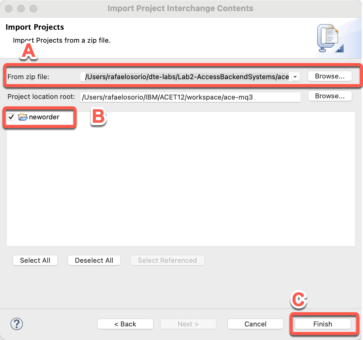This screenshot has width=363, height=340.
Task: Select the neworder project name
Action: pyautogui.click(x=44, y=117)
